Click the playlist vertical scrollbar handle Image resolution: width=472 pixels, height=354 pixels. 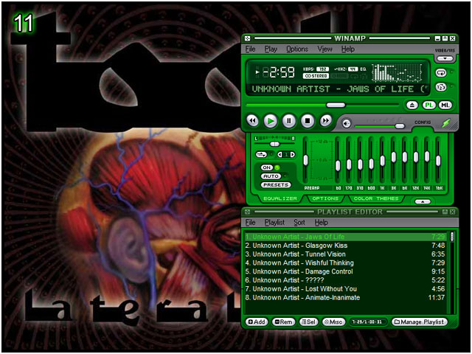pos(452,237)
